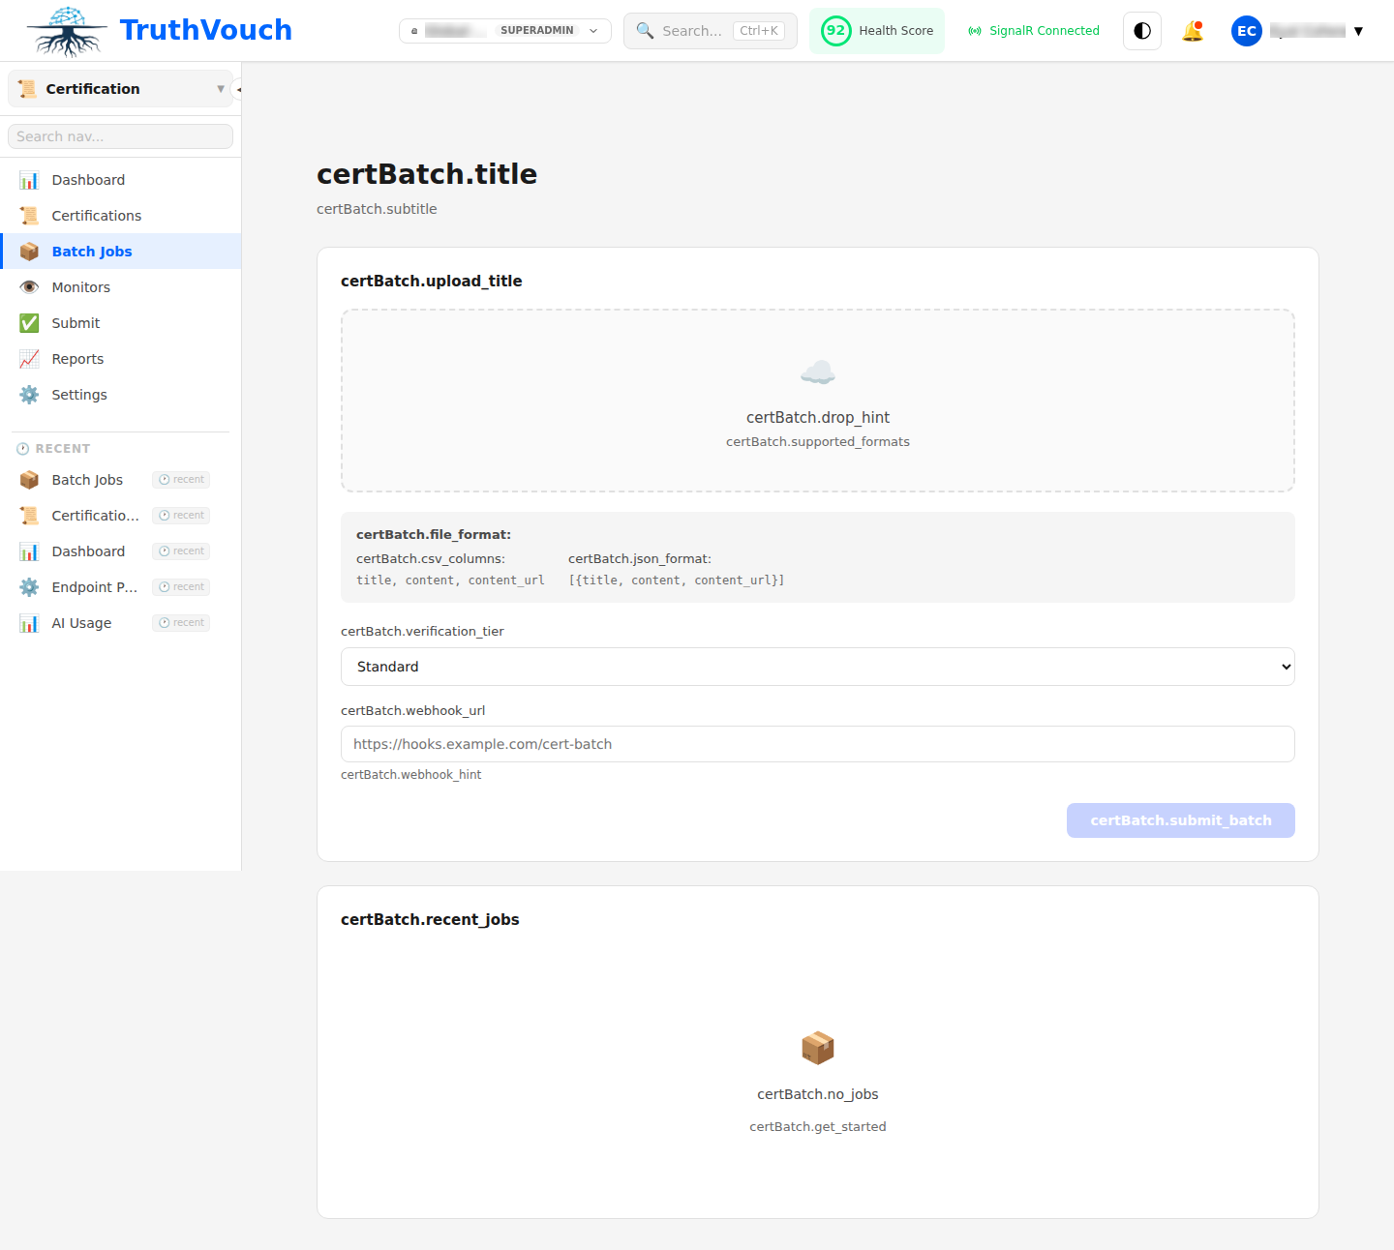Viewport: 1394px width, 1250px height.
Task: Open the SUPERADMIN account dropdown
Action: pos(504,30)
